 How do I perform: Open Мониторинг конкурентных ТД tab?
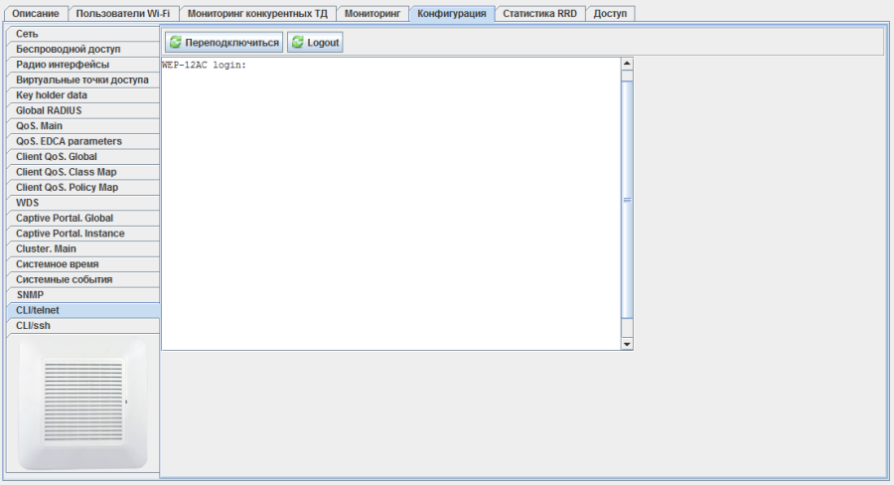pyautogui.click(x=257, y=13)
